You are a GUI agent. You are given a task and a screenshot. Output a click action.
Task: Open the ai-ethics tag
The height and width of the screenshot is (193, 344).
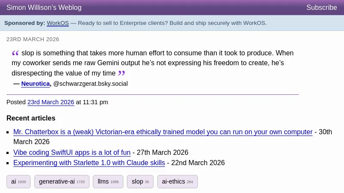[x=177, y=182]
